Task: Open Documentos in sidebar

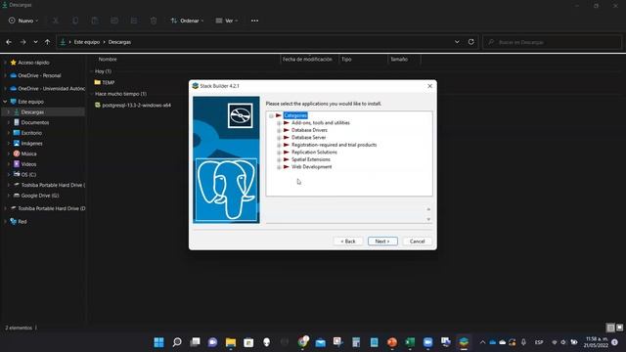Action: (35, 122)
